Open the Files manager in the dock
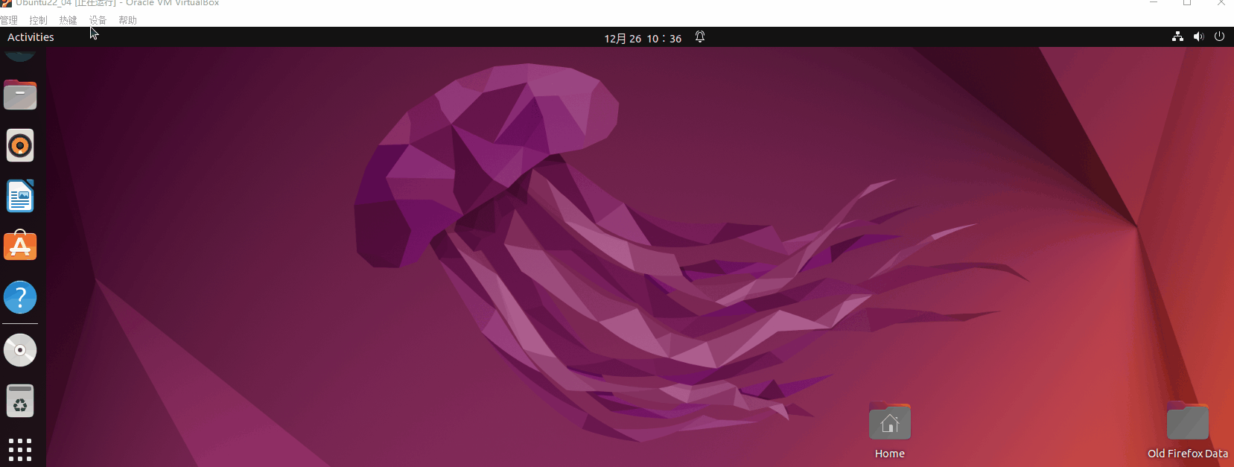1234x467 pixels. pos(20,95)
